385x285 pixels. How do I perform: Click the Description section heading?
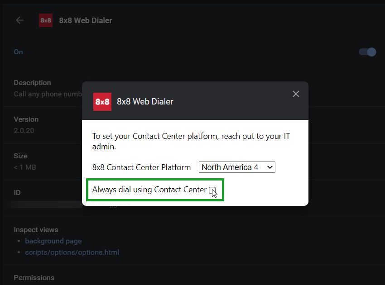point(33,83)
